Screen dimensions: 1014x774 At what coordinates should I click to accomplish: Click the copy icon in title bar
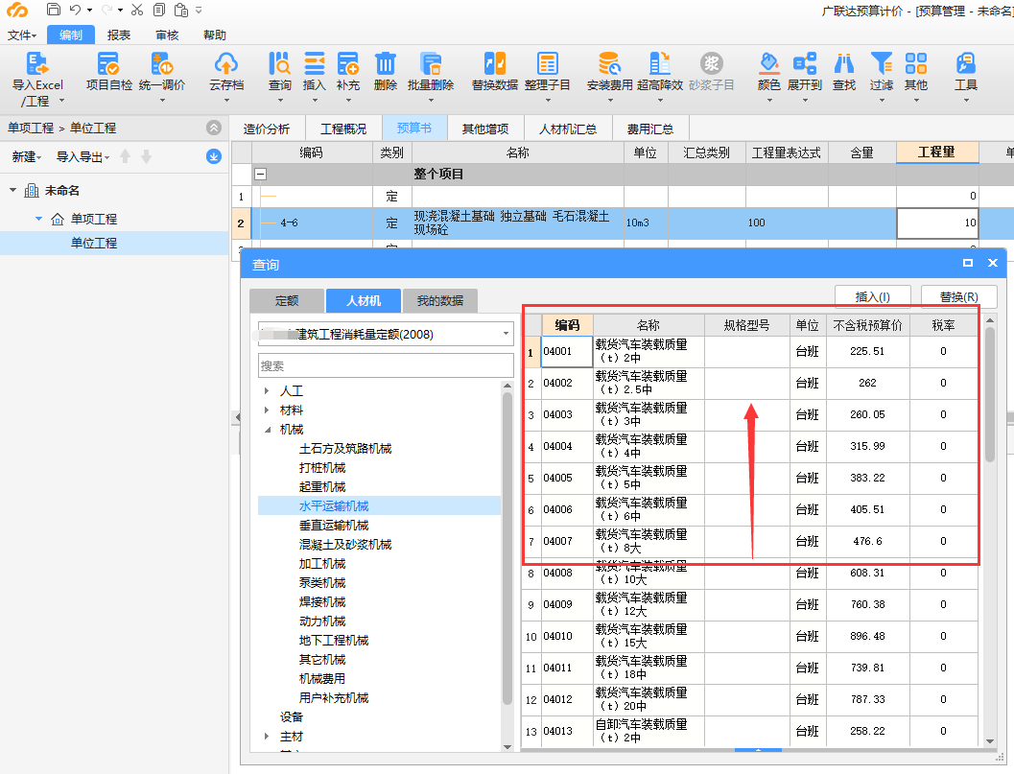(x=159, y=10)
